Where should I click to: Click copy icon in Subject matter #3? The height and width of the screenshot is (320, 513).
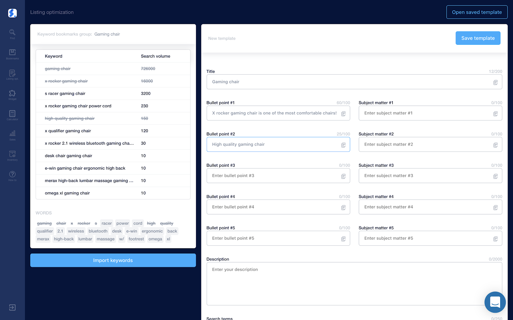tap(495, 176)
